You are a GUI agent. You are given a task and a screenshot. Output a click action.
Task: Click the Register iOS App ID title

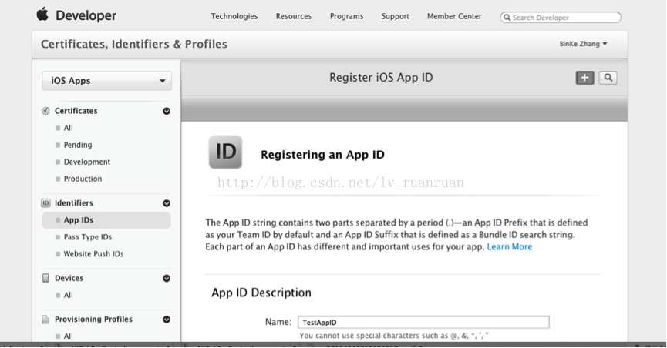coord(381,78)
